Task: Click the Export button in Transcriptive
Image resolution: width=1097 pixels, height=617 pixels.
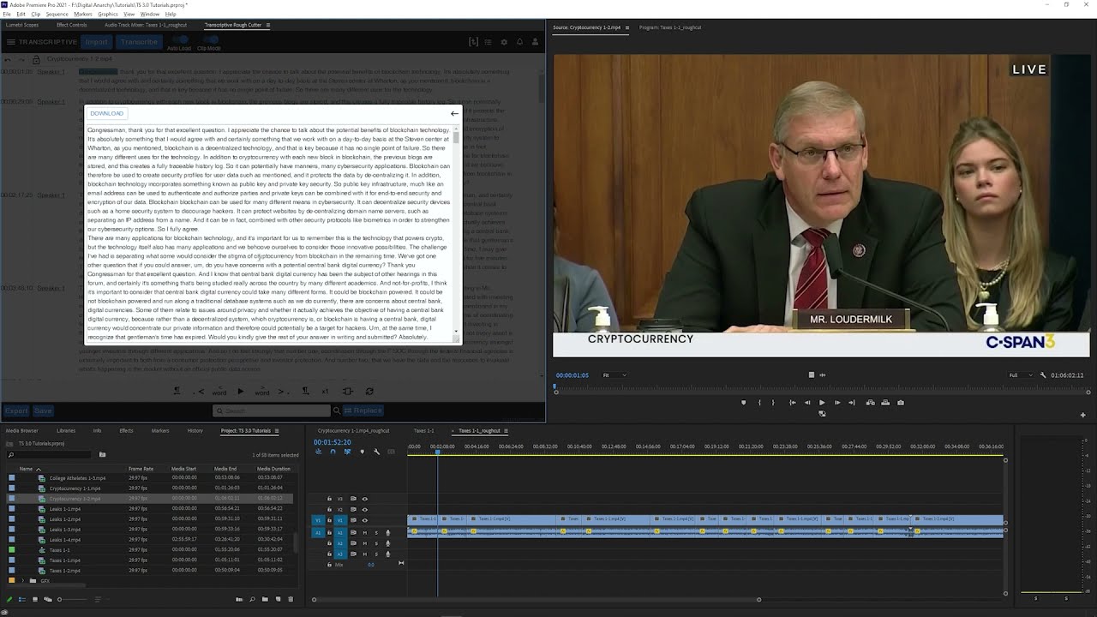Action: click(15, 410)
